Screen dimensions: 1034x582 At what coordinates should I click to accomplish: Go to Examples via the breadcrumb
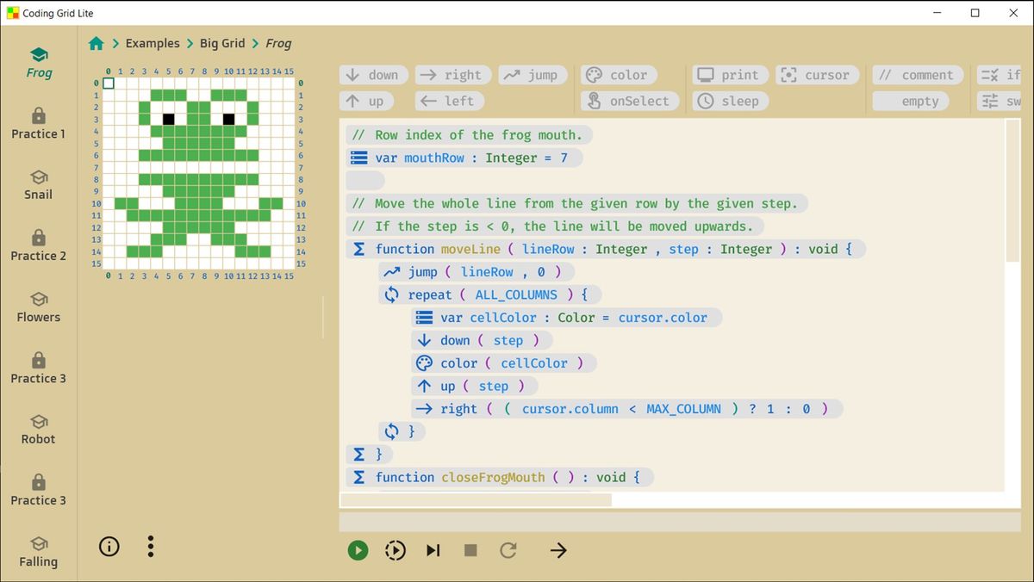[153, 43]
